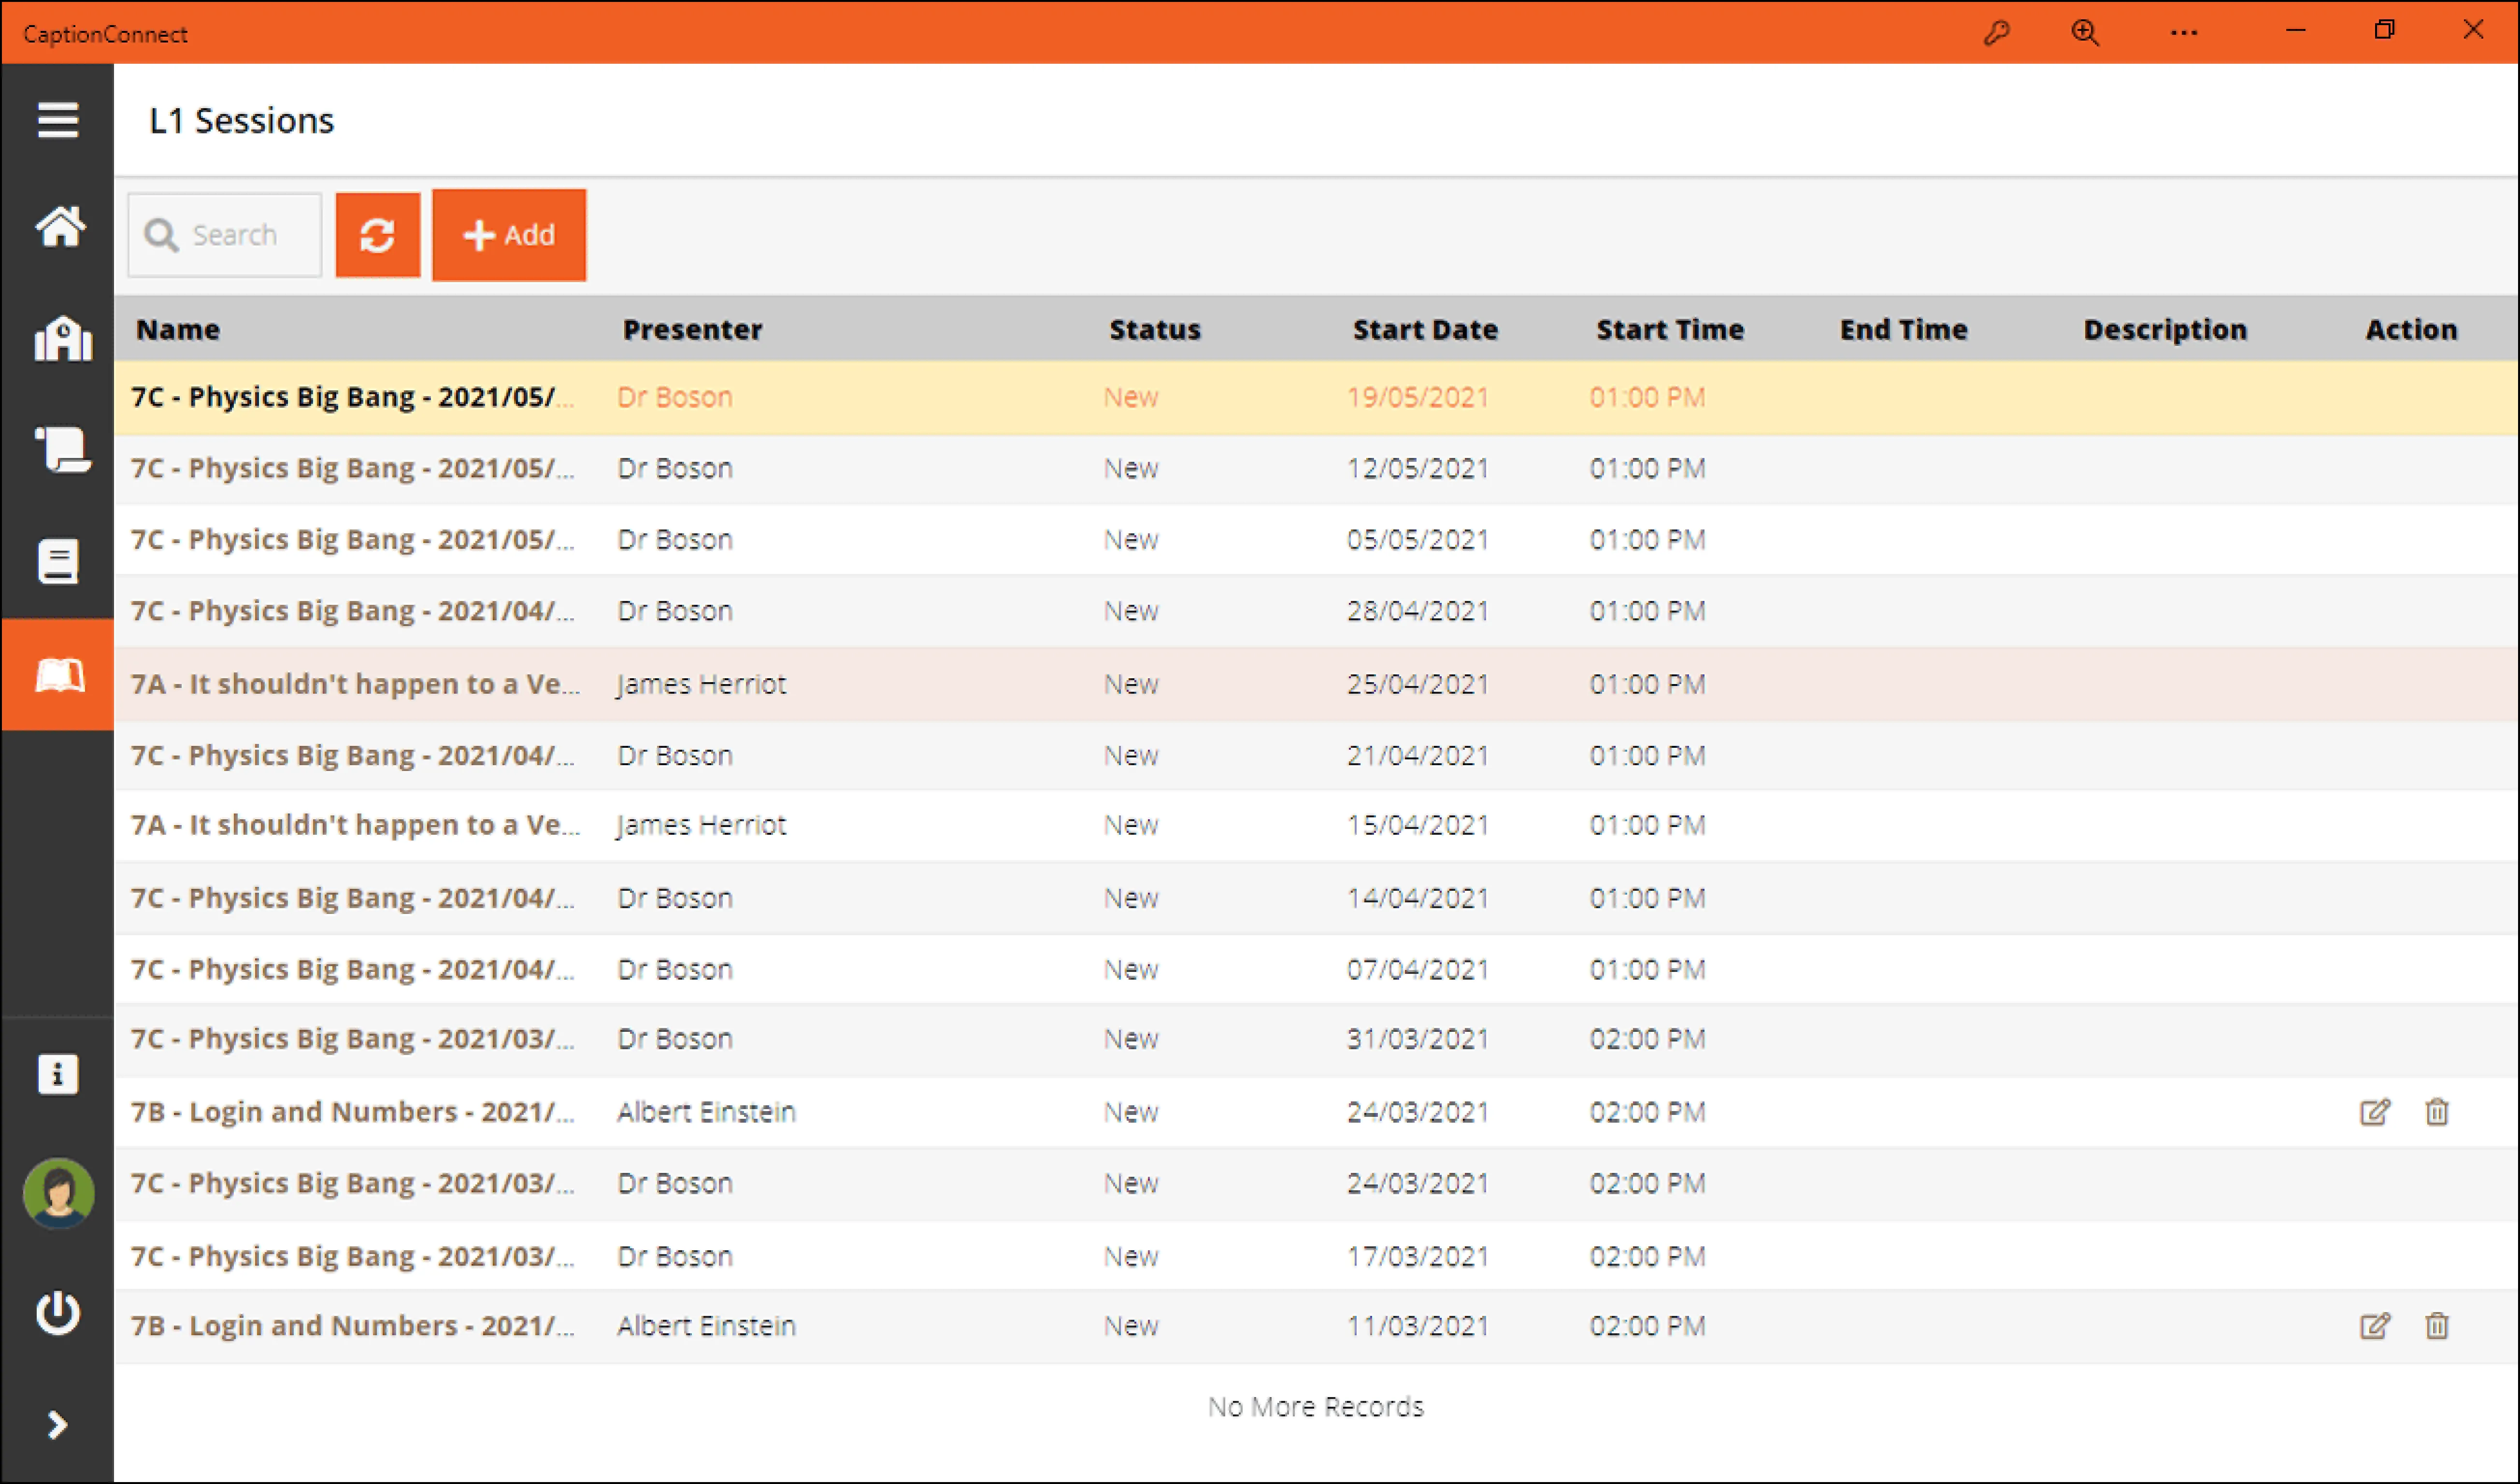2520x1484 pixels.
Task: Delete the 11/03/2021 Login and Numbers session
Action: pyautogui.click(x=2436, y=1326)
